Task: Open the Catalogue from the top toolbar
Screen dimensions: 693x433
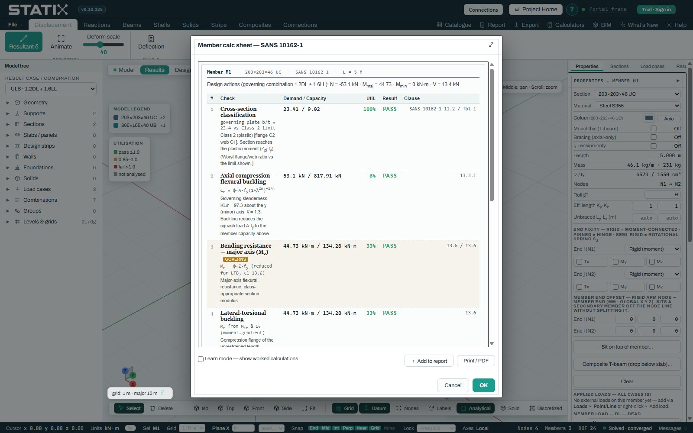Action: pos(454,25)
